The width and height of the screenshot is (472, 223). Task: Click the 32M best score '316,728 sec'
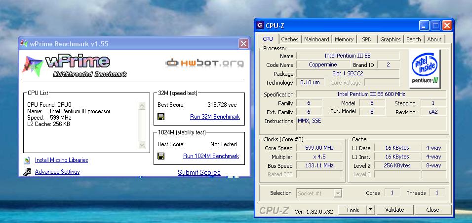[x=222, y=105]
